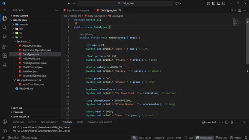Image resolution: width=249 pixels, height=140 pixels.
Task: Open the Comment Highlighter tab
Action: (x=100, y=122)
